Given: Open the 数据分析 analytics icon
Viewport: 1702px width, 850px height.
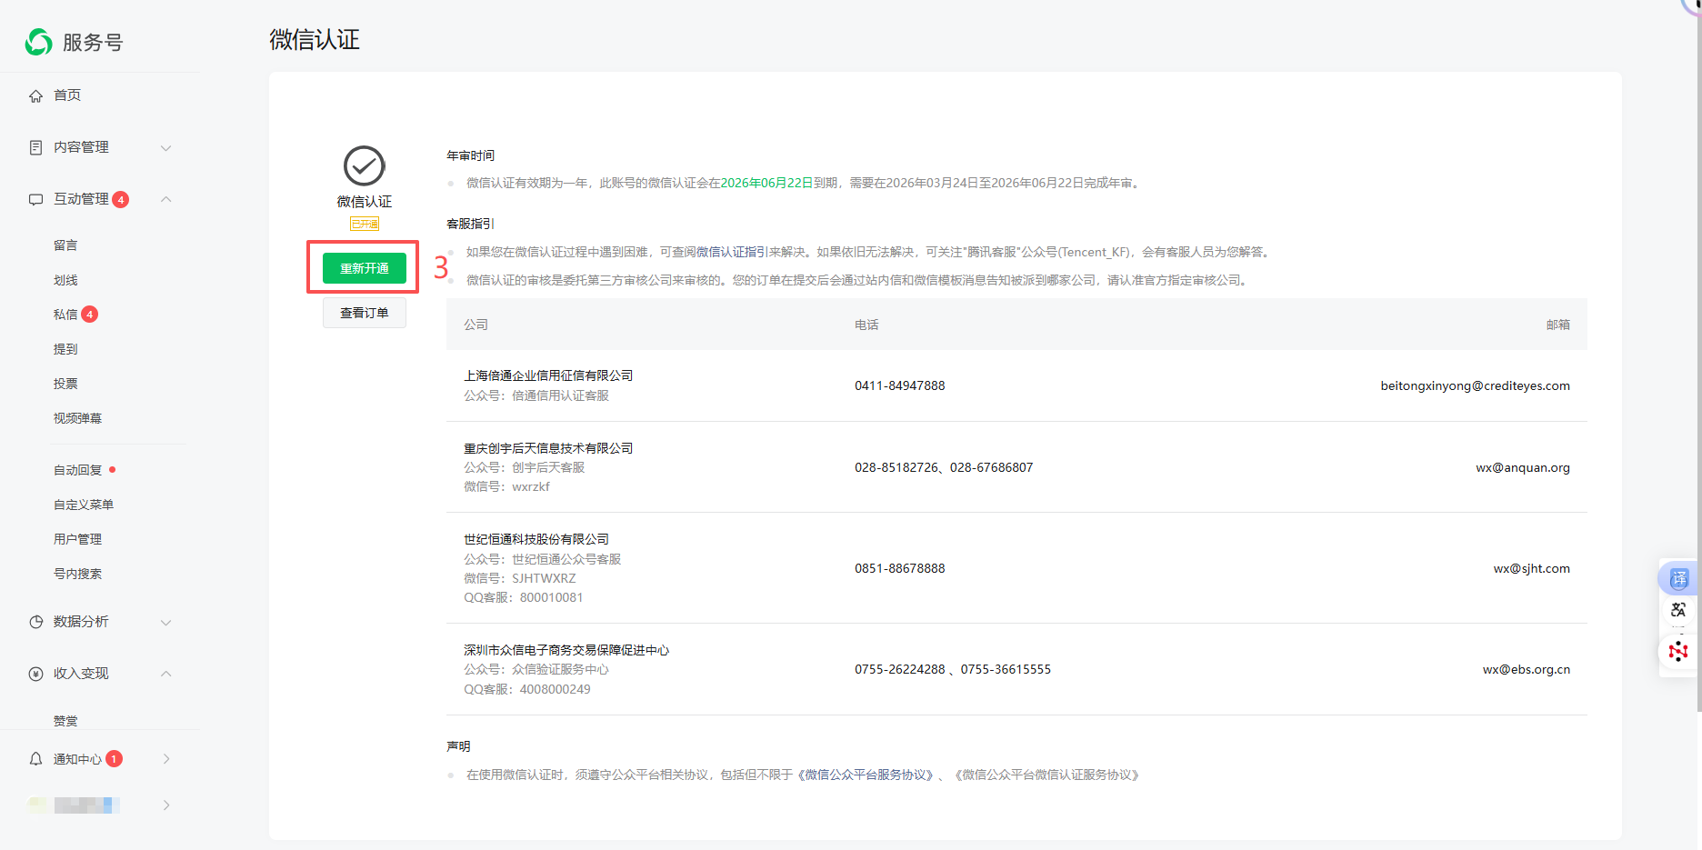Looking at the screenshot, I should 35,622.
